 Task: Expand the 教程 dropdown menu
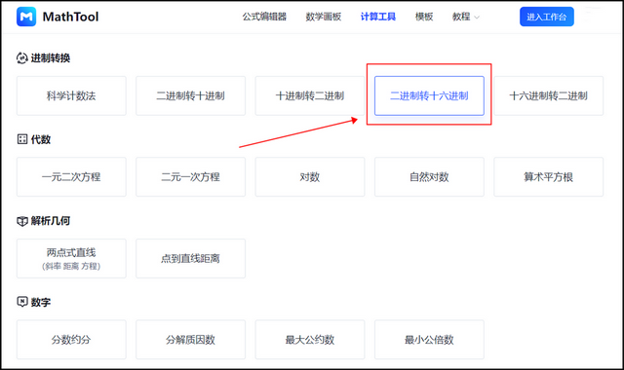click(x=466, y=17)
